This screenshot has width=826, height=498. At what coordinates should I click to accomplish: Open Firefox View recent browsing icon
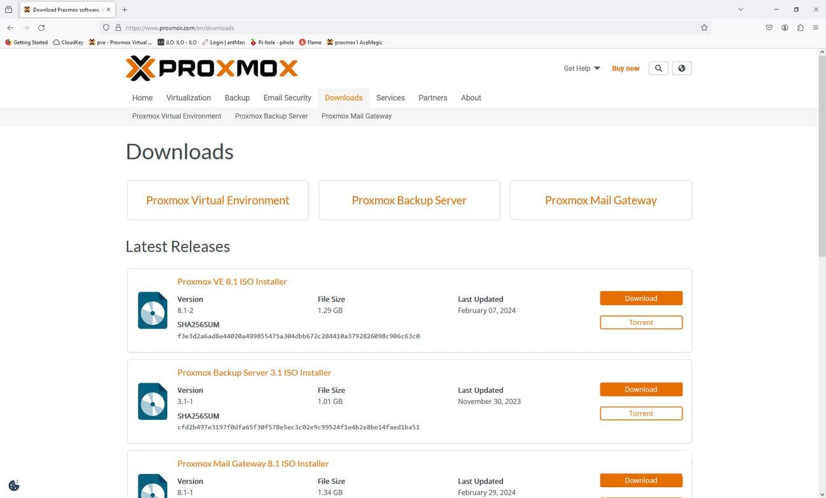click(8, 10)
